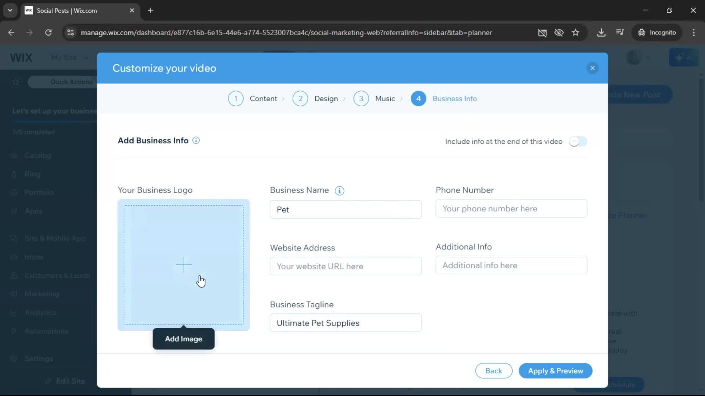Click the Wix logo in dashboard
The width and height of the screenshot is (705, 396).
point(21,58)
